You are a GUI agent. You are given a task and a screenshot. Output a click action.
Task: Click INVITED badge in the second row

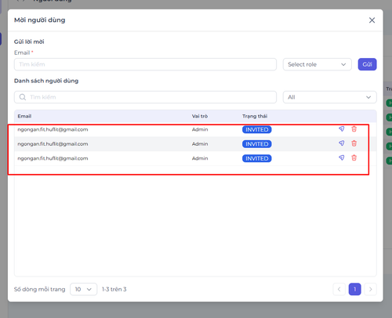point(257,144)
